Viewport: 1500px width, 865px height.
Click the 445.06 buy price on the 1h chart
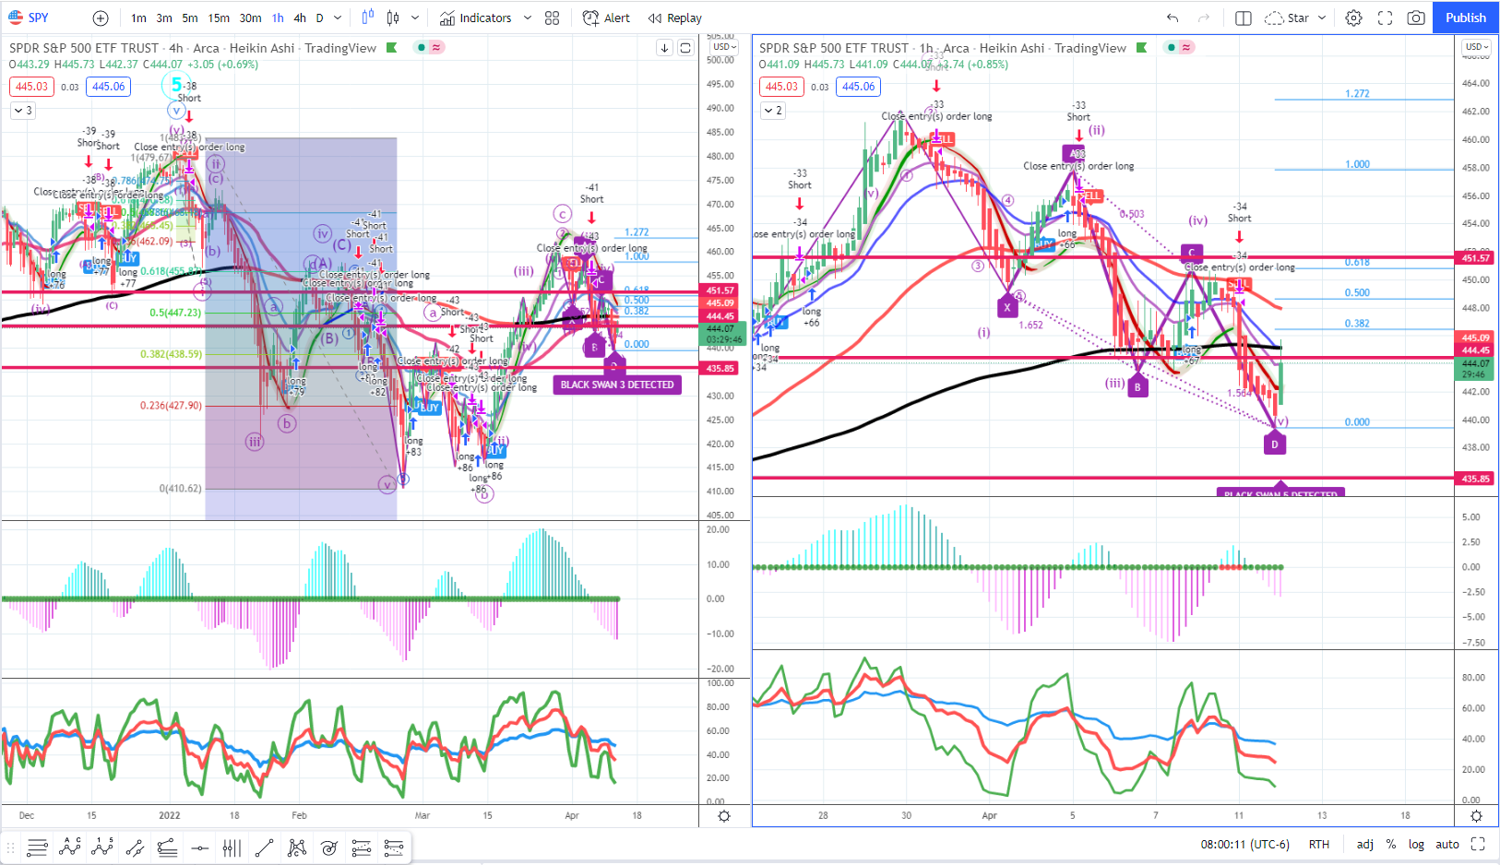click(859, 87)
